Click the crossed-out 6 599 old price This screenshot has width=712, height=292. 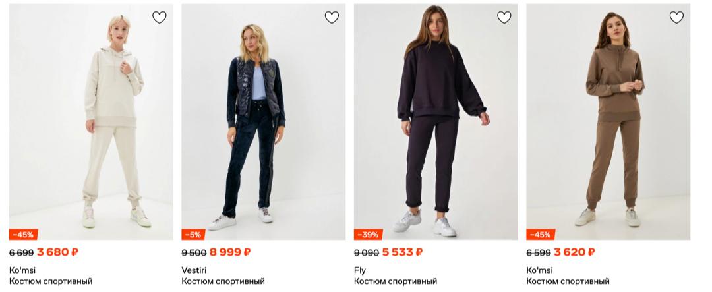(539, 252)
